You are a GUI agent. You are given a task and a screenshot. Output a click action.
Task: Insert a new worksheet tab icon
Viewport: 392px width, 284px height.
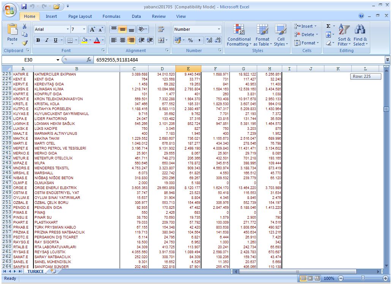[53, 271]
